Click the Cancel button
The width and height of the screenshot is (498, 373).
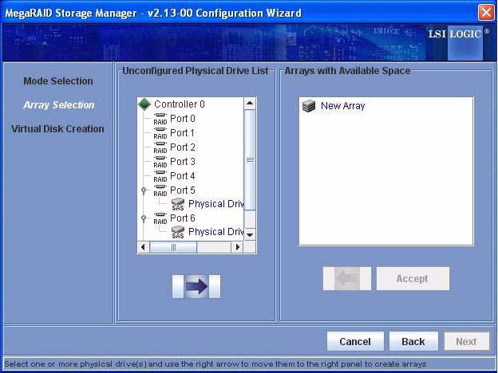click(x=355, y=341)
